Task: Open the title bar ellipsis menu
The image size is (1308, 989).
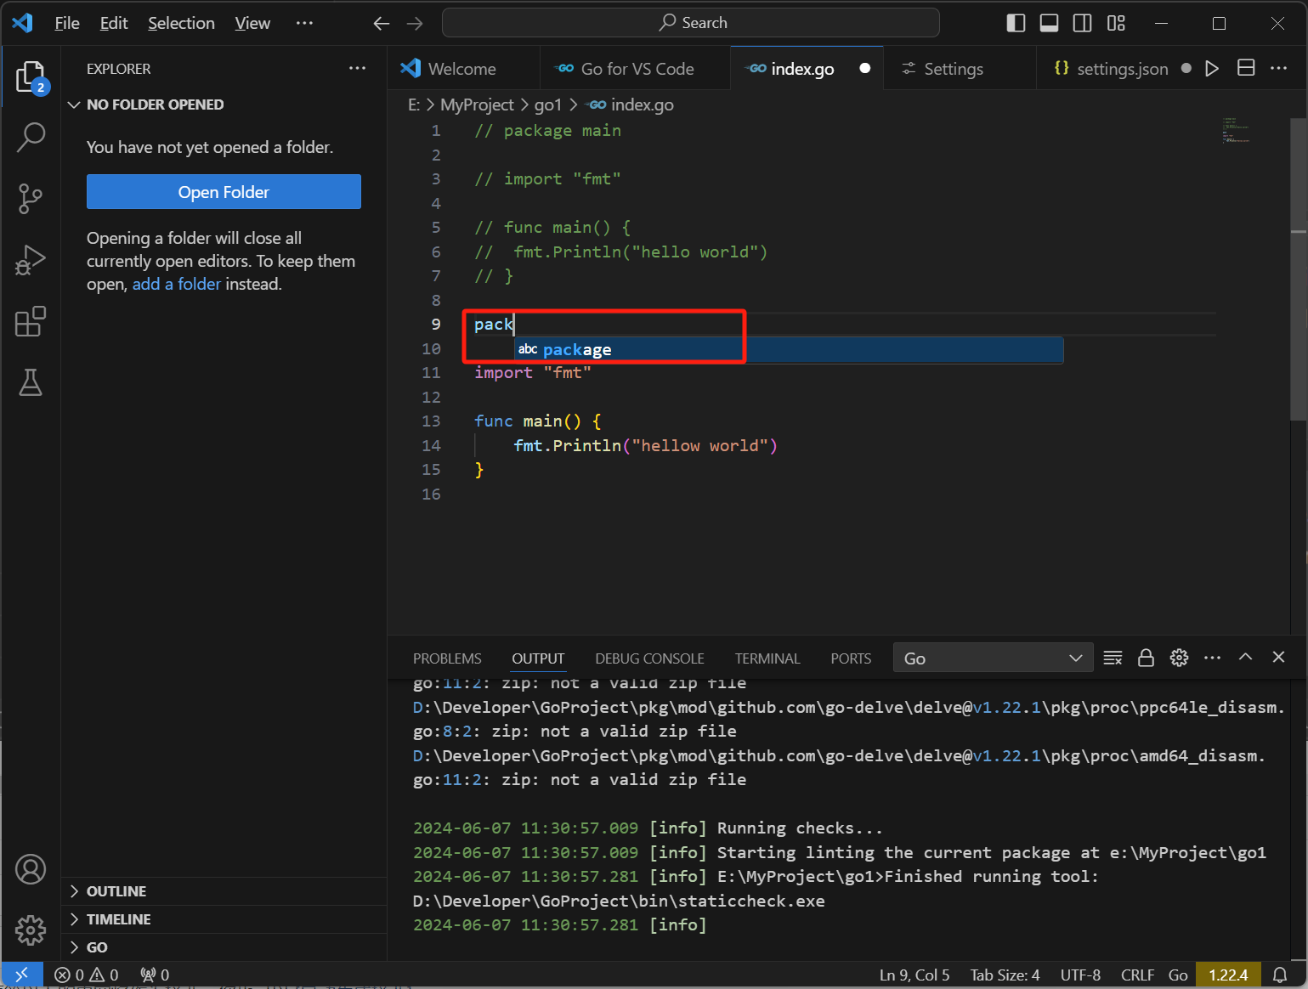Action: 304,23
